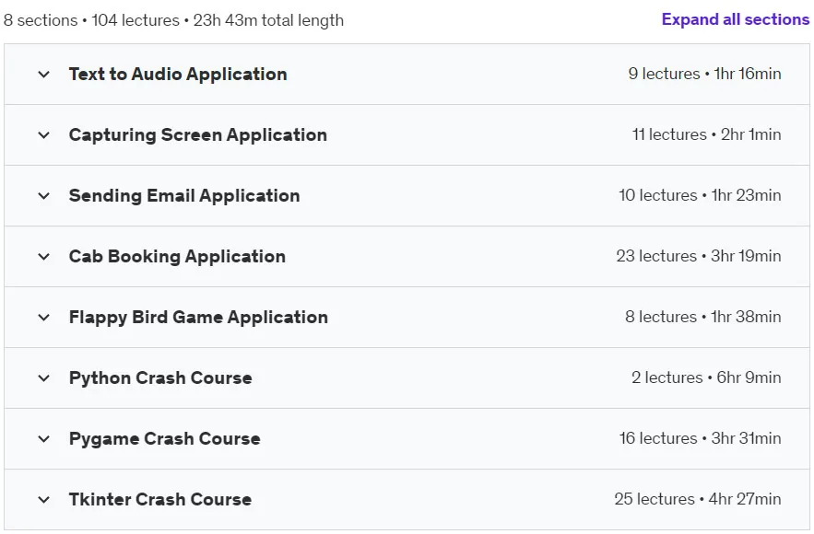Open Capturing Screen Application section title
The image size is (814, 534).
(x=198, y=134)
